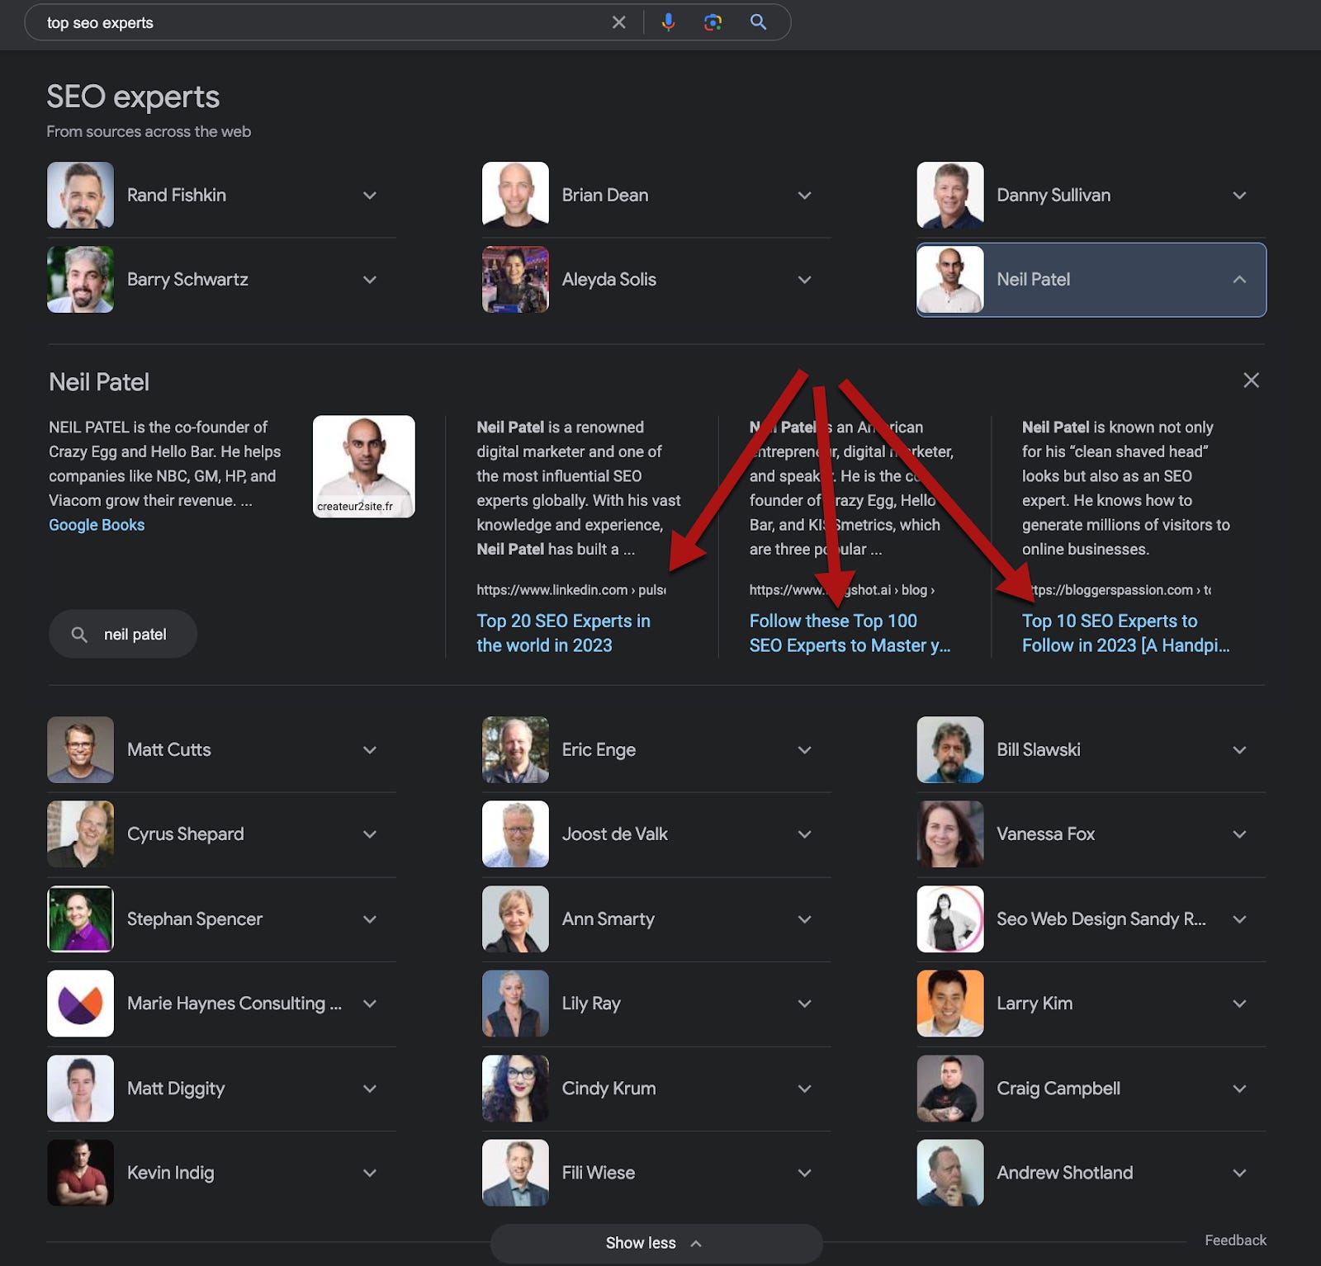Click Barry Schwartz's photo thumbnail
The image size is (1321, 1266).
point(80,279)
